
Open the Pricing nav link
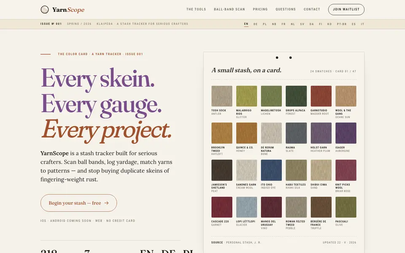click(x=260, y=9)
